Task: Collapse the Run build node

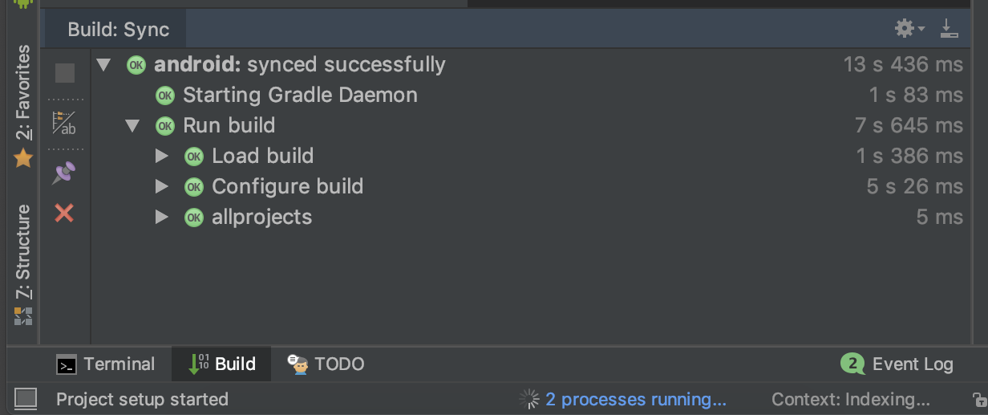Action: (132, 125)
